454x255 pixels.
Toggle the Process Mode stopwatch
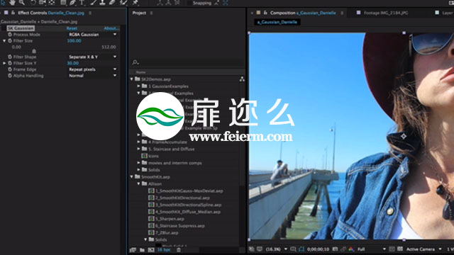10,35
